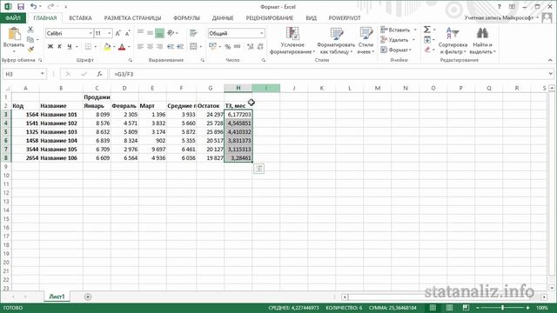
Task: Select the Лист1 sheet tab
Action: (57, 296)
